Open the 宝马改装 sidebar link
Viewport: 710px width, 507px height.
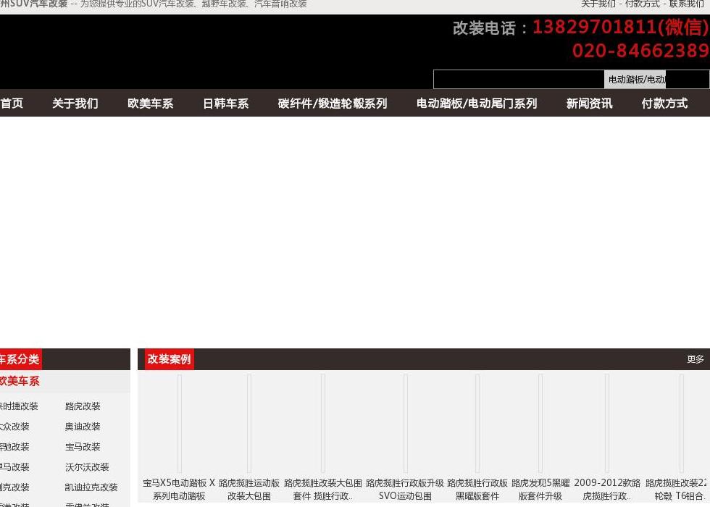[x=83, y=447]
